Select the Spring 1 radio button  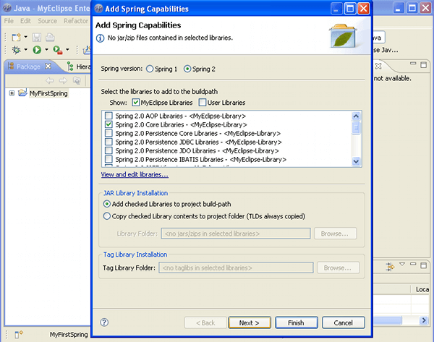click(x=150, y=69)
